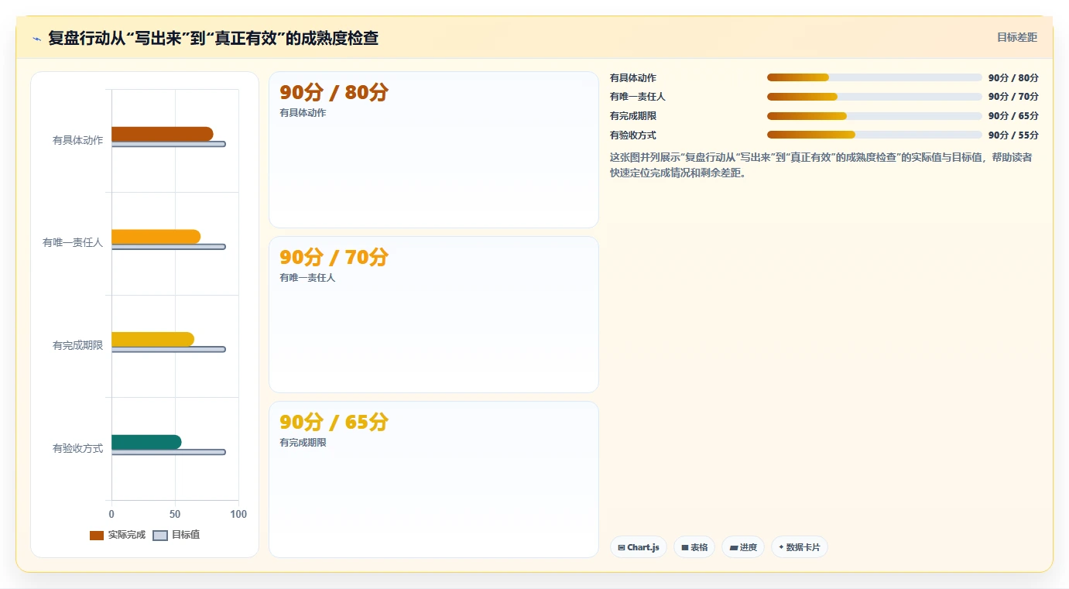
Task: Click the brown 有具体动作 actual bar in chart
Action: tap(162, 134)
